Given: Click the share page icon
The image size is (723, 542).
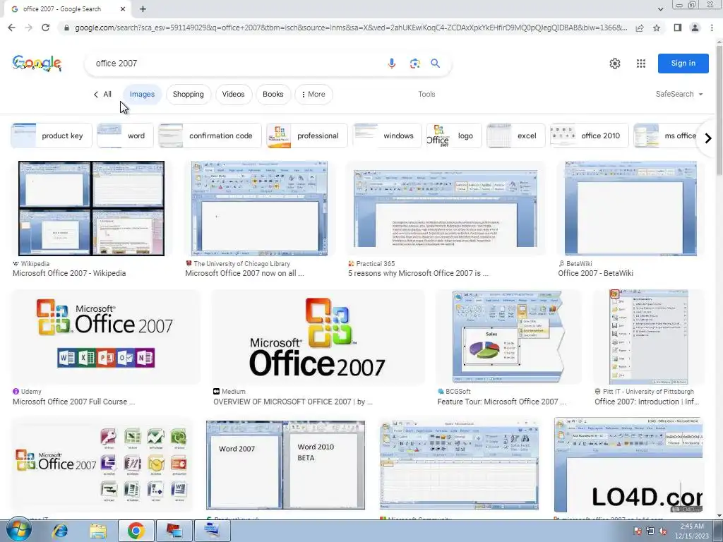Looking at the screenshot, I should coord(640,28).
